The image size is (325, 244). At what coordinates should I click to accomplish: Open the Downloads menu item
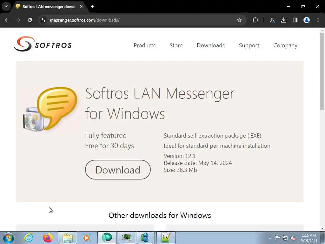point(211,45)
